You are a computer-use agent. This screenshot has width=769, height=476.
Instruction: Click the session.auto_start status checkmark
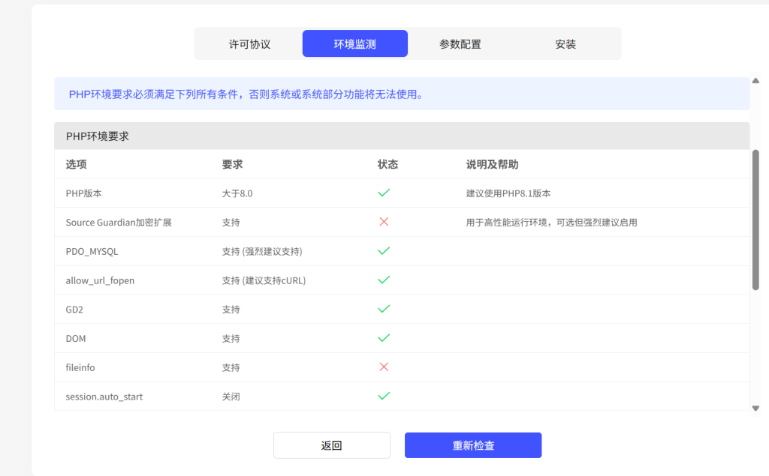[384, 396]
